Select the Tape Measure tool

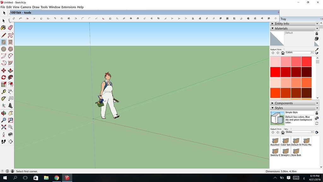tap(3, 91)
